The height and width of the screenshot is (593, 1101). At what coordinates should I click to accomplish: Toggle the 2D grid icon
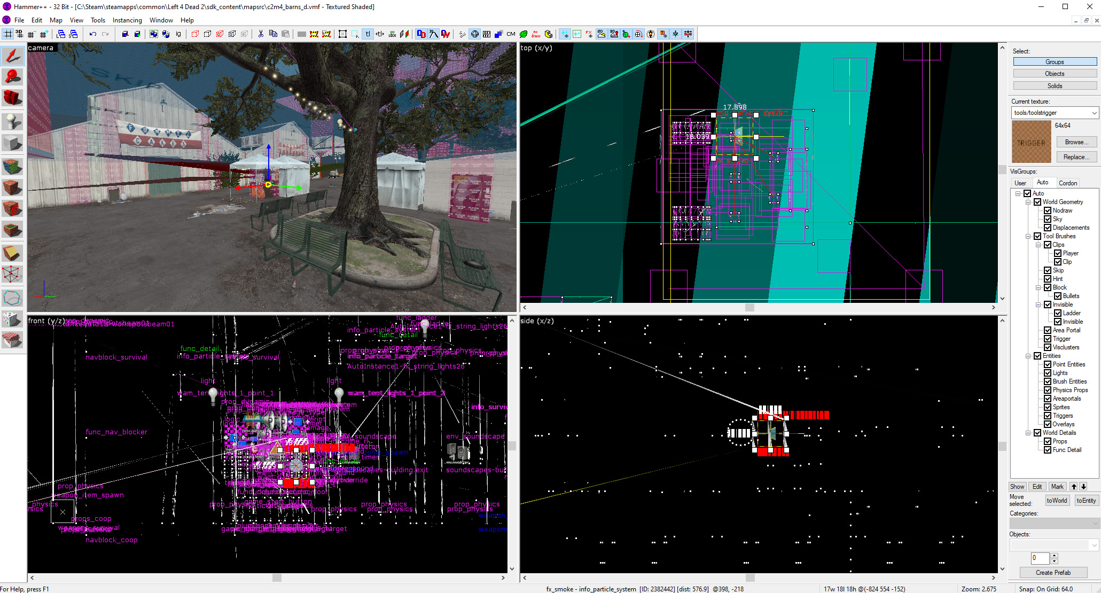[x=7, y=34]
